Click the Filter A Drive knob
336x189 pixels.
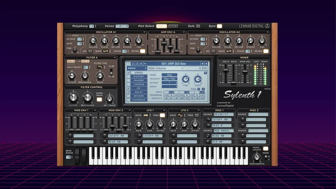click(100, 76)
